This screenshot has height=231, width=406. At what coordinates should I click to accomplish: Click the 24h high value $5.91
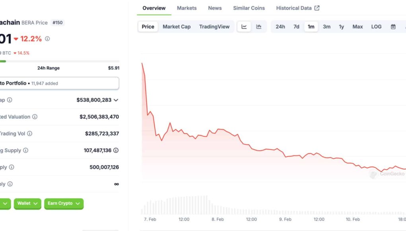pyautogui.click(x=114, y=68)
